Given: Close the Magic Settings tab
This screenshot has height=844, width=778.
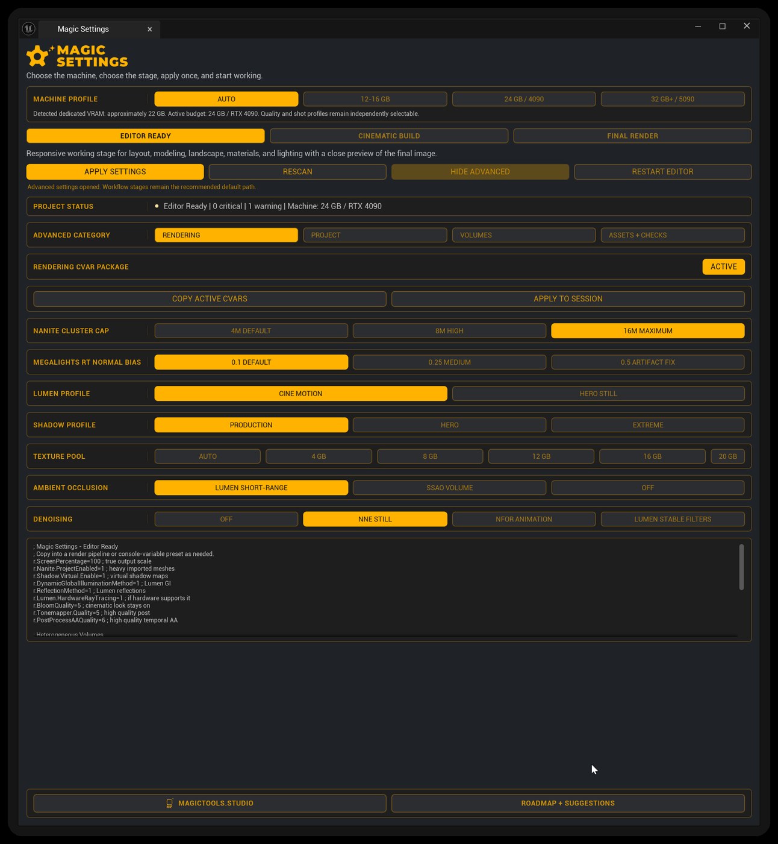Looking at the screenshot, I should click(150, 29).
